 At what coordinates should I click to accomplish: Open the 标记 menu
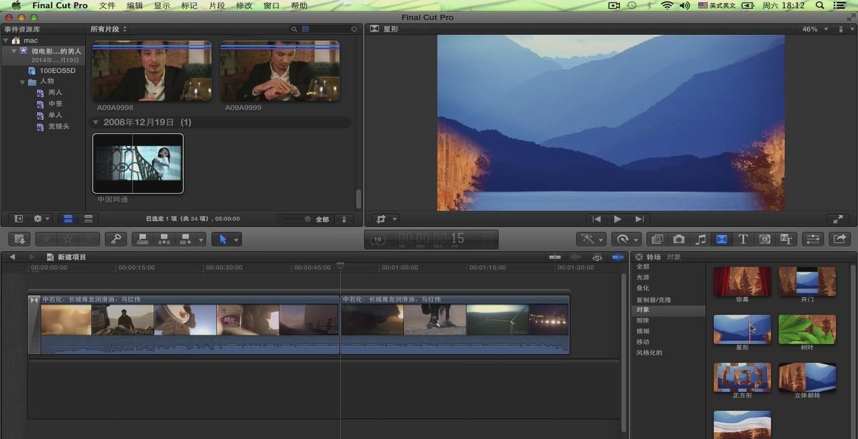[189, 5]
